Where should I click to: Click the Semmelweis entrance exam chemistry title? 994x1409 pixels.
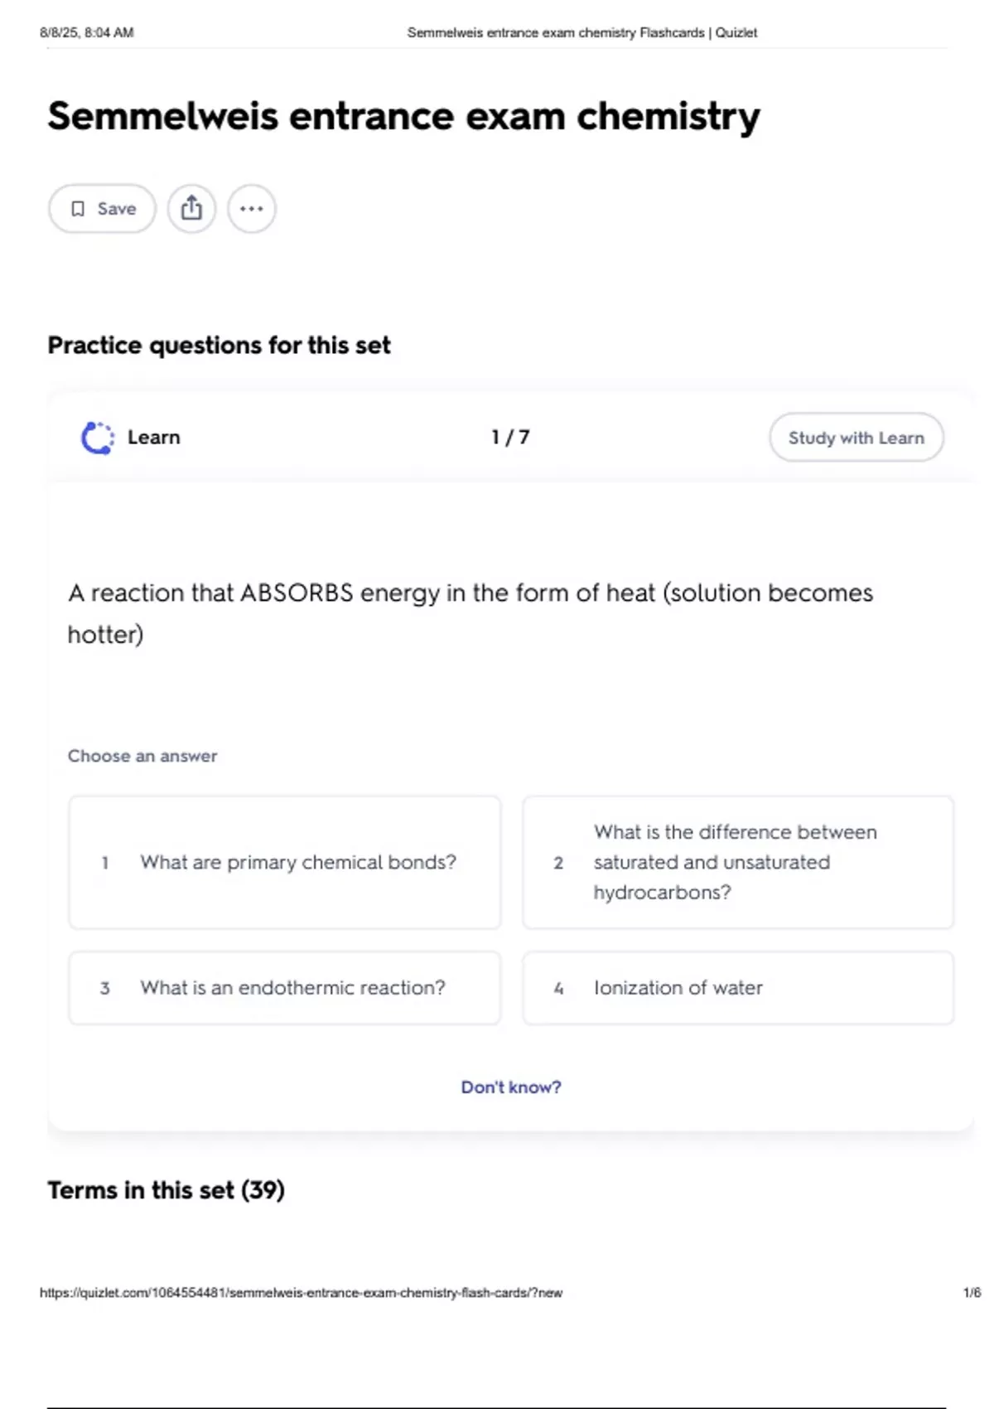[403, 116]
